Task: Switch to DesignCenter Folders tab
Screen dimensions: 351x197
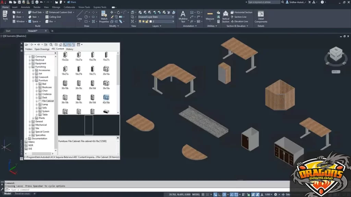Action: click(x=29, y=49)
